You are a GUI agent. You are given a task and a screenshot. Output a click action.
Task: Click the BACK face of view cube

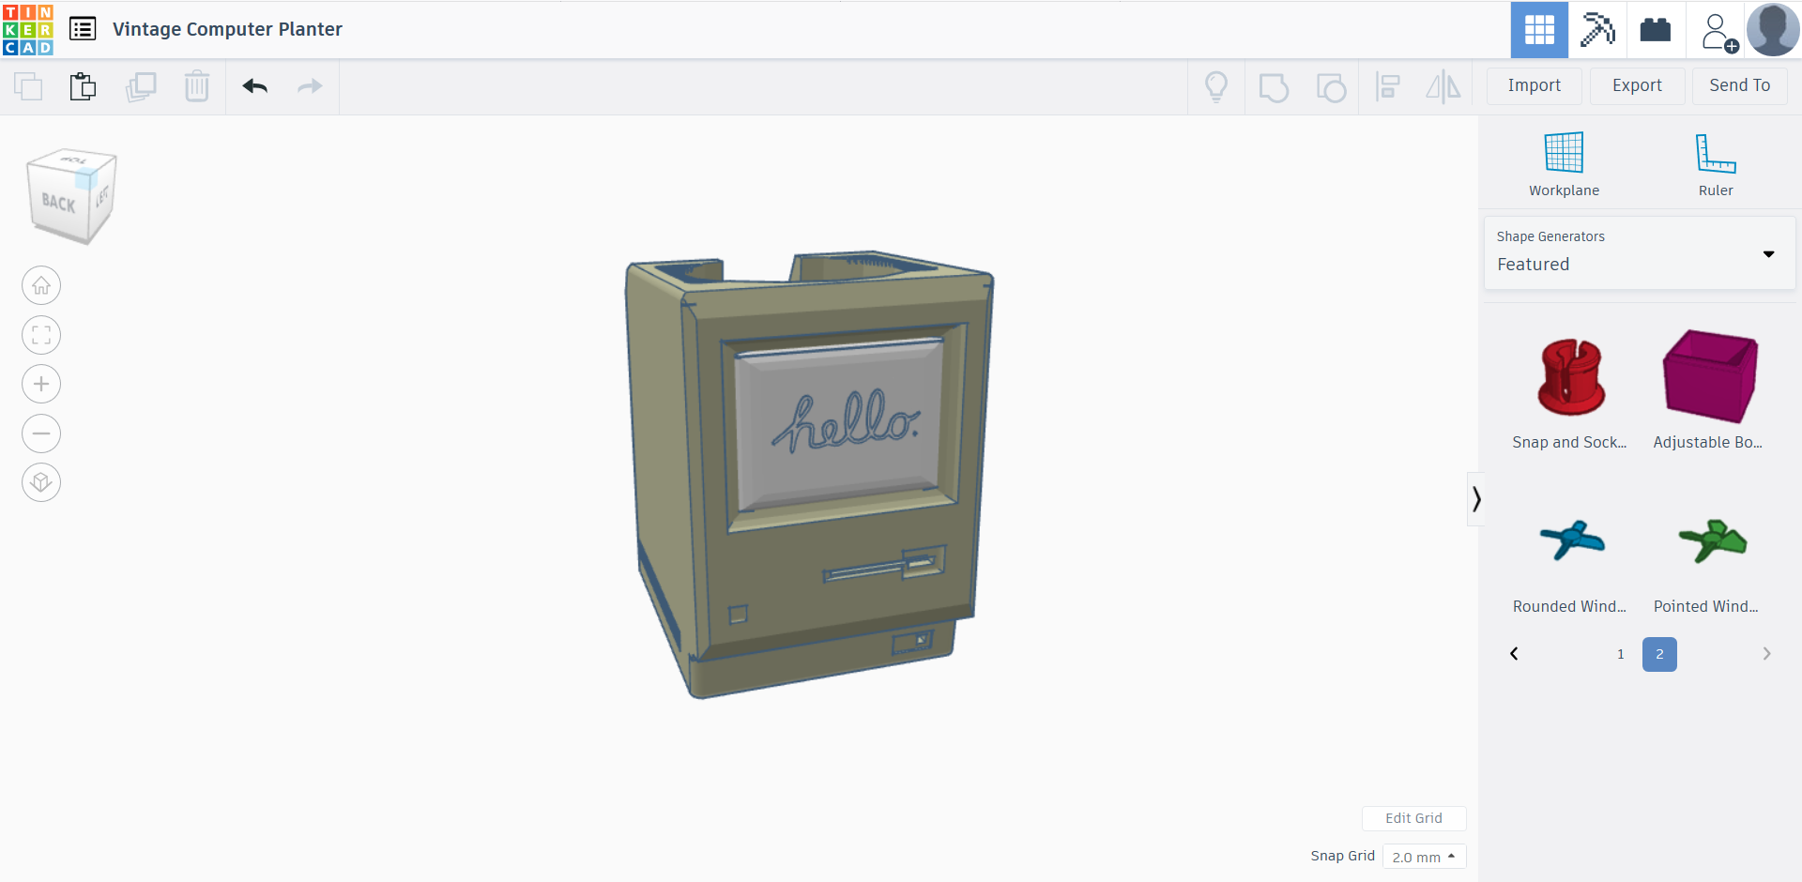point(58,203)
